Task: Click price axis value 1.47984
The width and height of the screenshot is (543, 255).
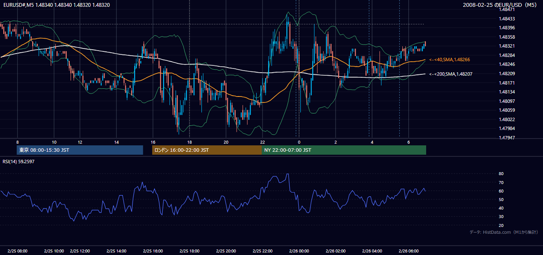Action: (507, 128)
